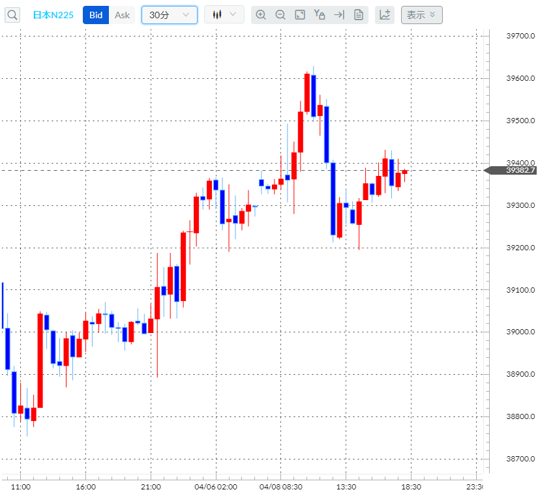Image resolution: width=538 pixels, height=494 pixels.
Task: Open the 30分 timeframe dropdown
Action: pos(169,14)
